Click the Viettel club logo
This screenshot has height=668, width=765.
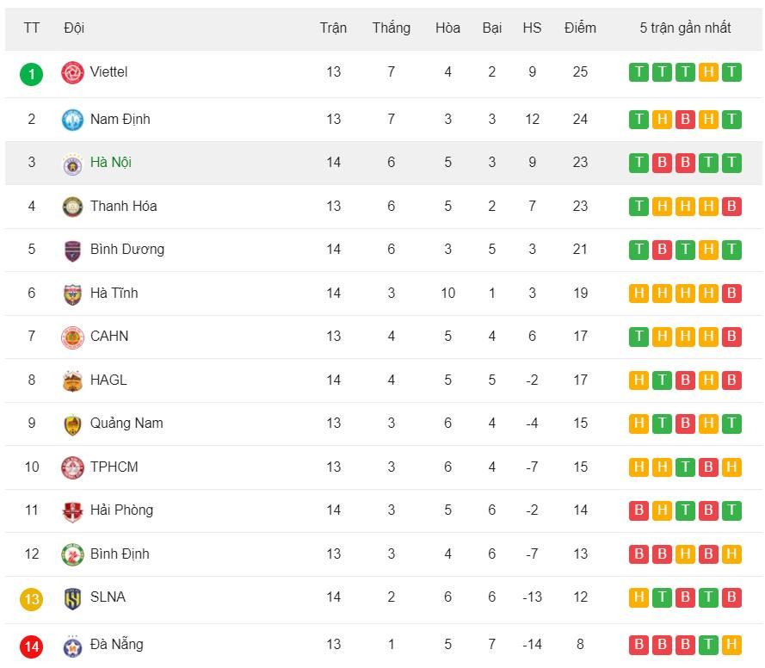(x=72, y=73)
